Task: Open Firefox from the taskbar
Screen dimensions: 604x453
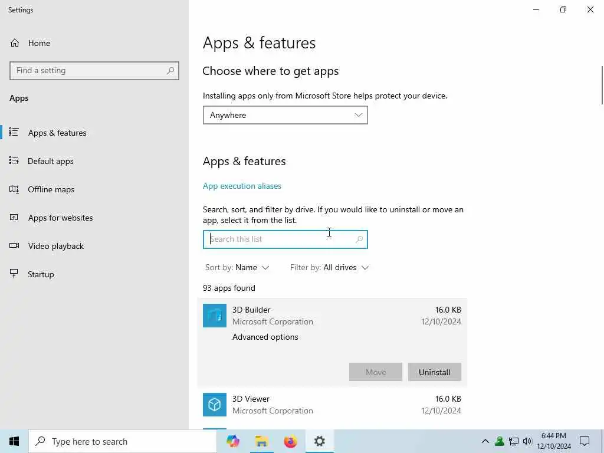Action: point(290,441)
